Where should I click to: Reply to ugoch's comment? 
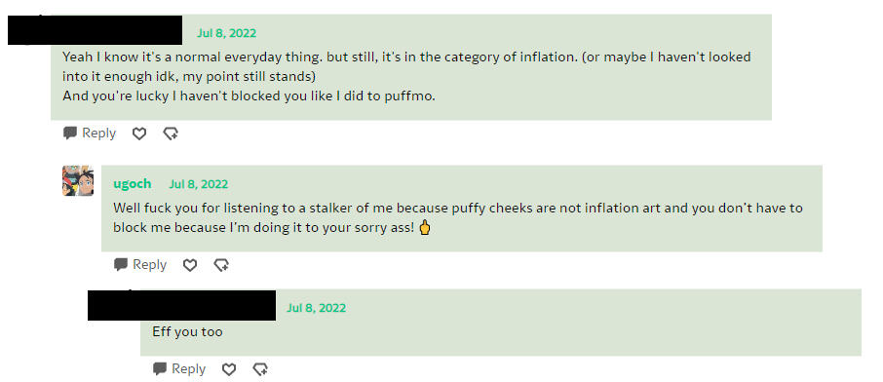coord(140,264)
